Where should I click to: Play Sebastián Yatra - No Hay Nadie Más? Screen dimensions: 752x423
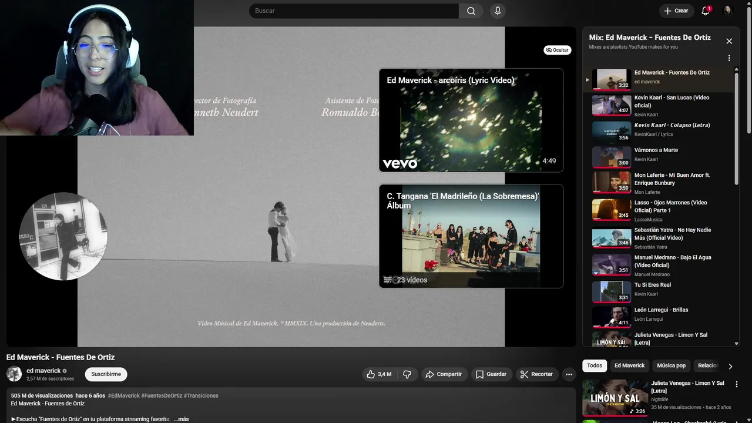coord(658,237)
